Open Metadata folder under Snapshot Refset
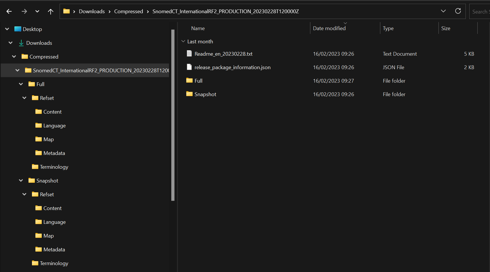This screenshot has height=272, width=490. point(54,250)
